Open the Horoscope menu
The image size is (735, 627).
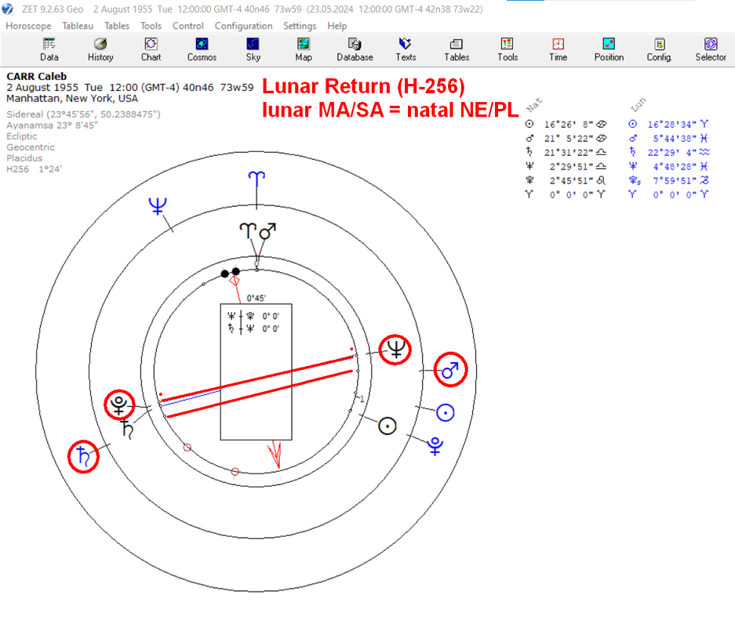28,26
